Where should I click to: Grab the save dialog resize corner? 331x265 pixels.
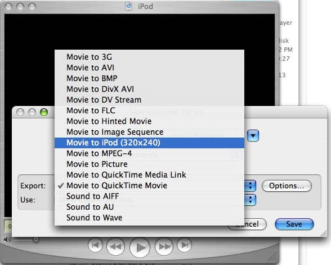point(323,233)
